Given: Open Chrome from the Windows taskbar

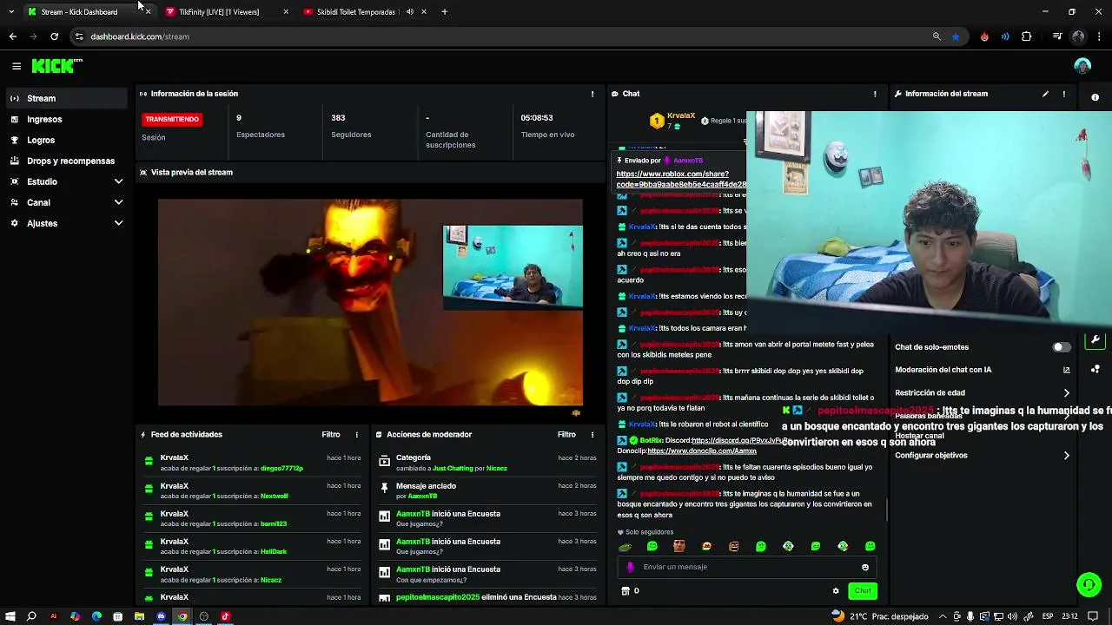Looking at the screenshot, I should 182,616.
